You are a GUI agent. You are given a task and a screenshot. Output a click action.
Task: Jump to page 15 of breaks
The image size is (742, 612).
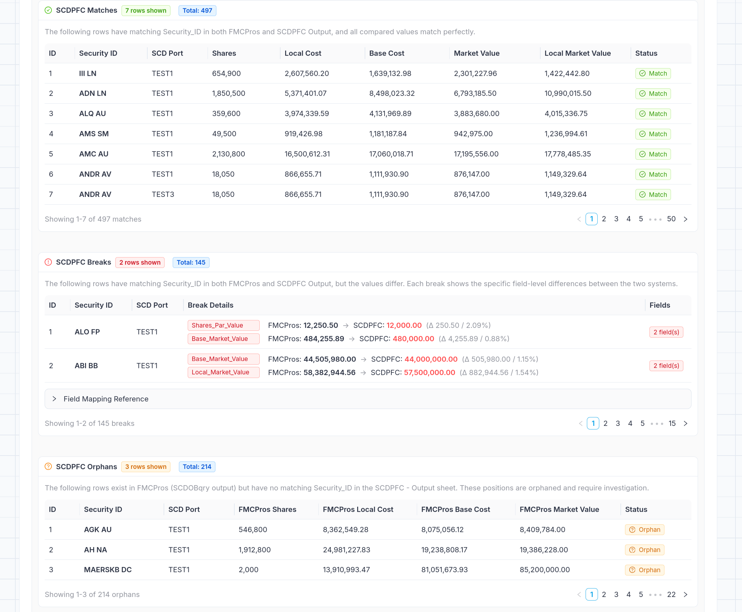point(672,423)
